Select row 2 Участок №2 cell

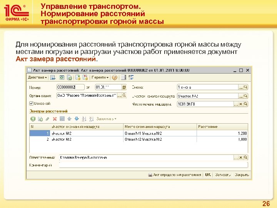pyautogui.click(x=87, y=139)
